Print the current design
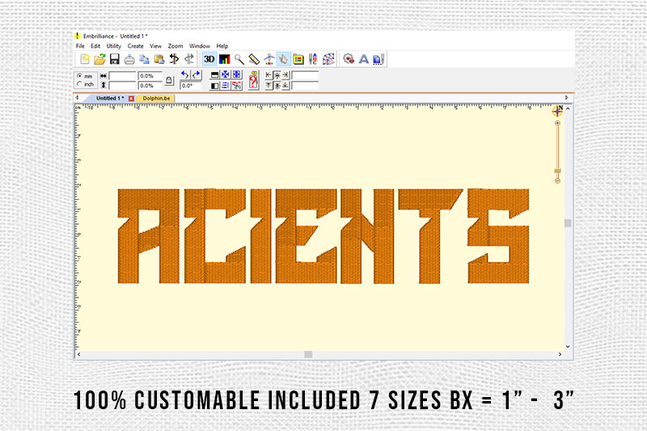Viewport: 647px width, 431px height. tap(129, 59)
